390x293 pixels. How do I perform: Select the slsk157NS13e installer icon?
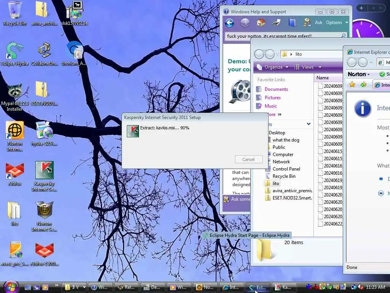coord(74,13)
